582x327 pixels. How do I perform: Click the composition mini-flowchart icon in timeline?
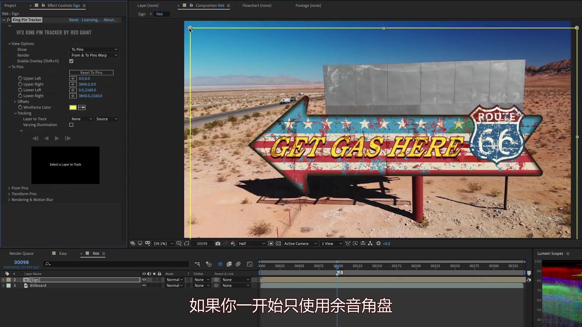pyautogui.click(x=197, y=264)
